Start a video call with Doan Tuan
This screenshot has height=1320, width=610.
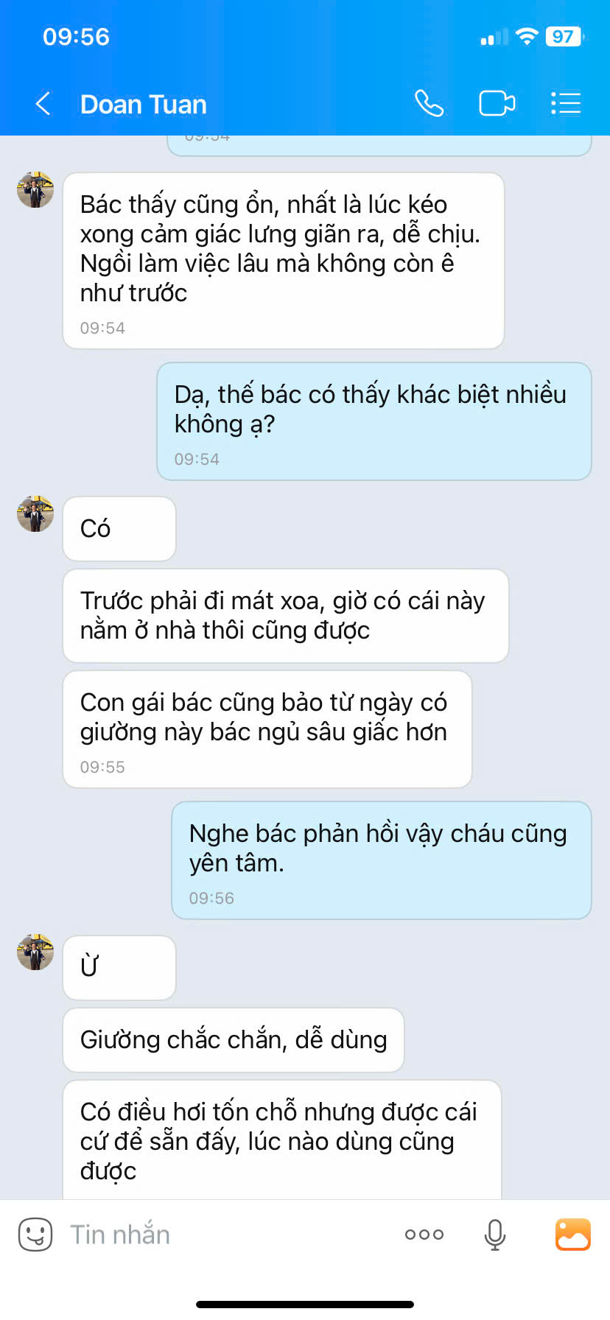point(497,104)
